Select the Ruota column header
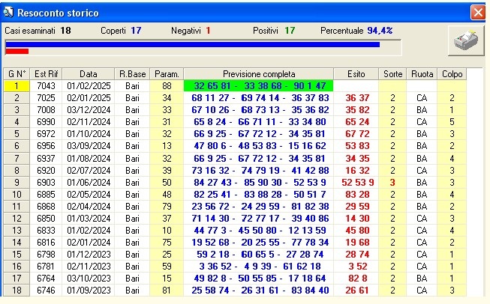Viewport: 490px width, 304px height. tap(422, 74)
